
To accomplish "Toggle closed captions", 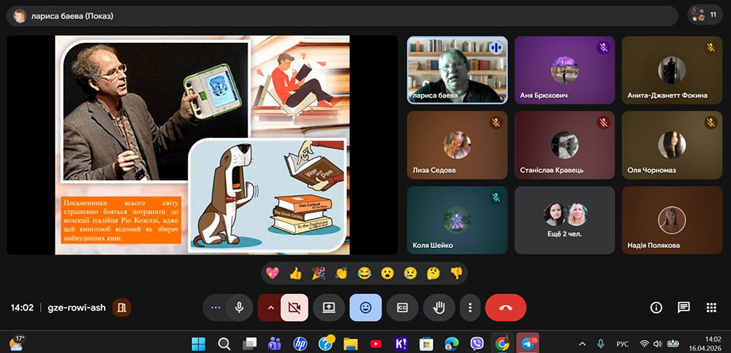I will pos(402,308).
